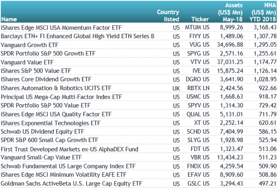Click the Vanguard Value ETF name
This screenshot has width=278, height=190.
pos(27,62)
